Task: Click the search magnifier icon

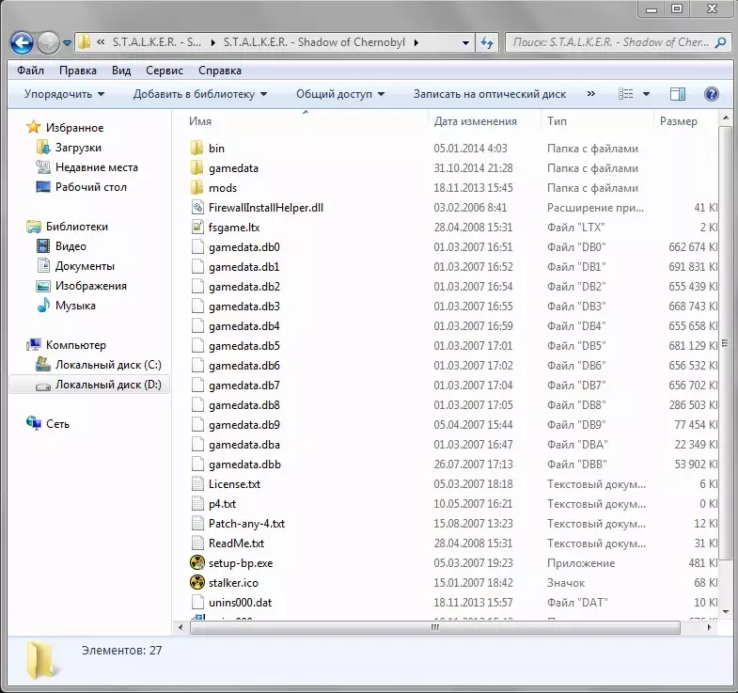Action: coord(720,43)
